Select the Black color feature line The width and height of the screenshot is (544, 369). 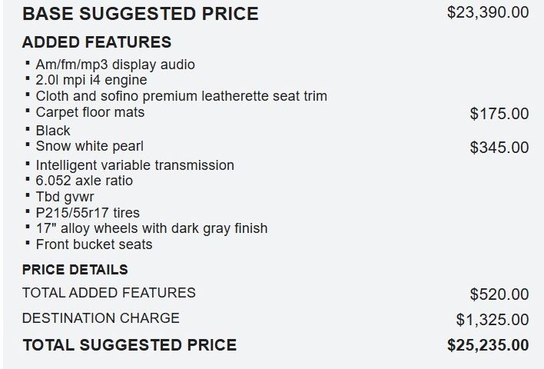[53, 130]
